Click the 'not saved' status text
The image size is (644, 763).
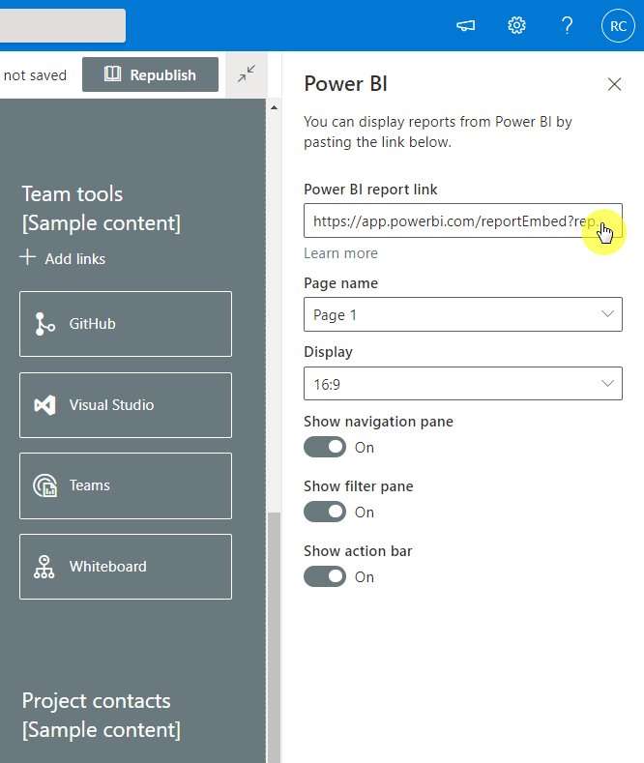(35, 75)
